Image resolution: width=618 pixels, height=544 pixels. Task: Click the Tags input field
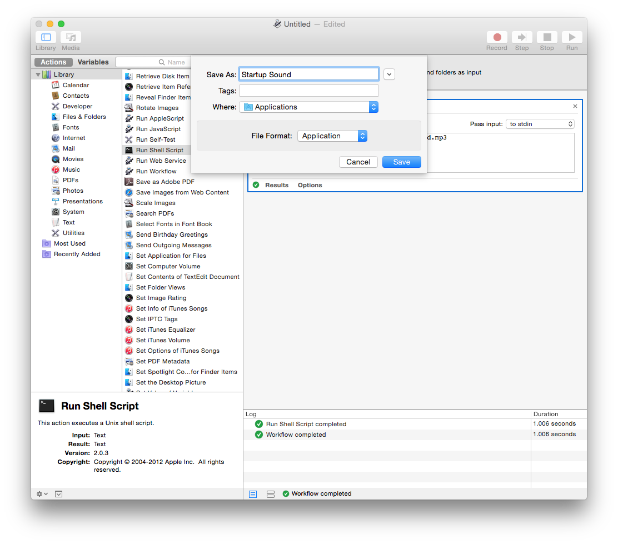coord(308,91)
